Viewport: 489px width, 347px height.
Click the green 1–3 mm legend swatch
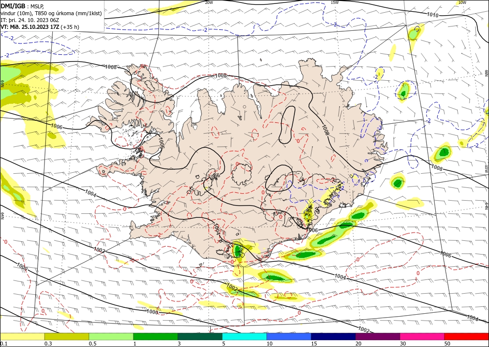point(156,336)
